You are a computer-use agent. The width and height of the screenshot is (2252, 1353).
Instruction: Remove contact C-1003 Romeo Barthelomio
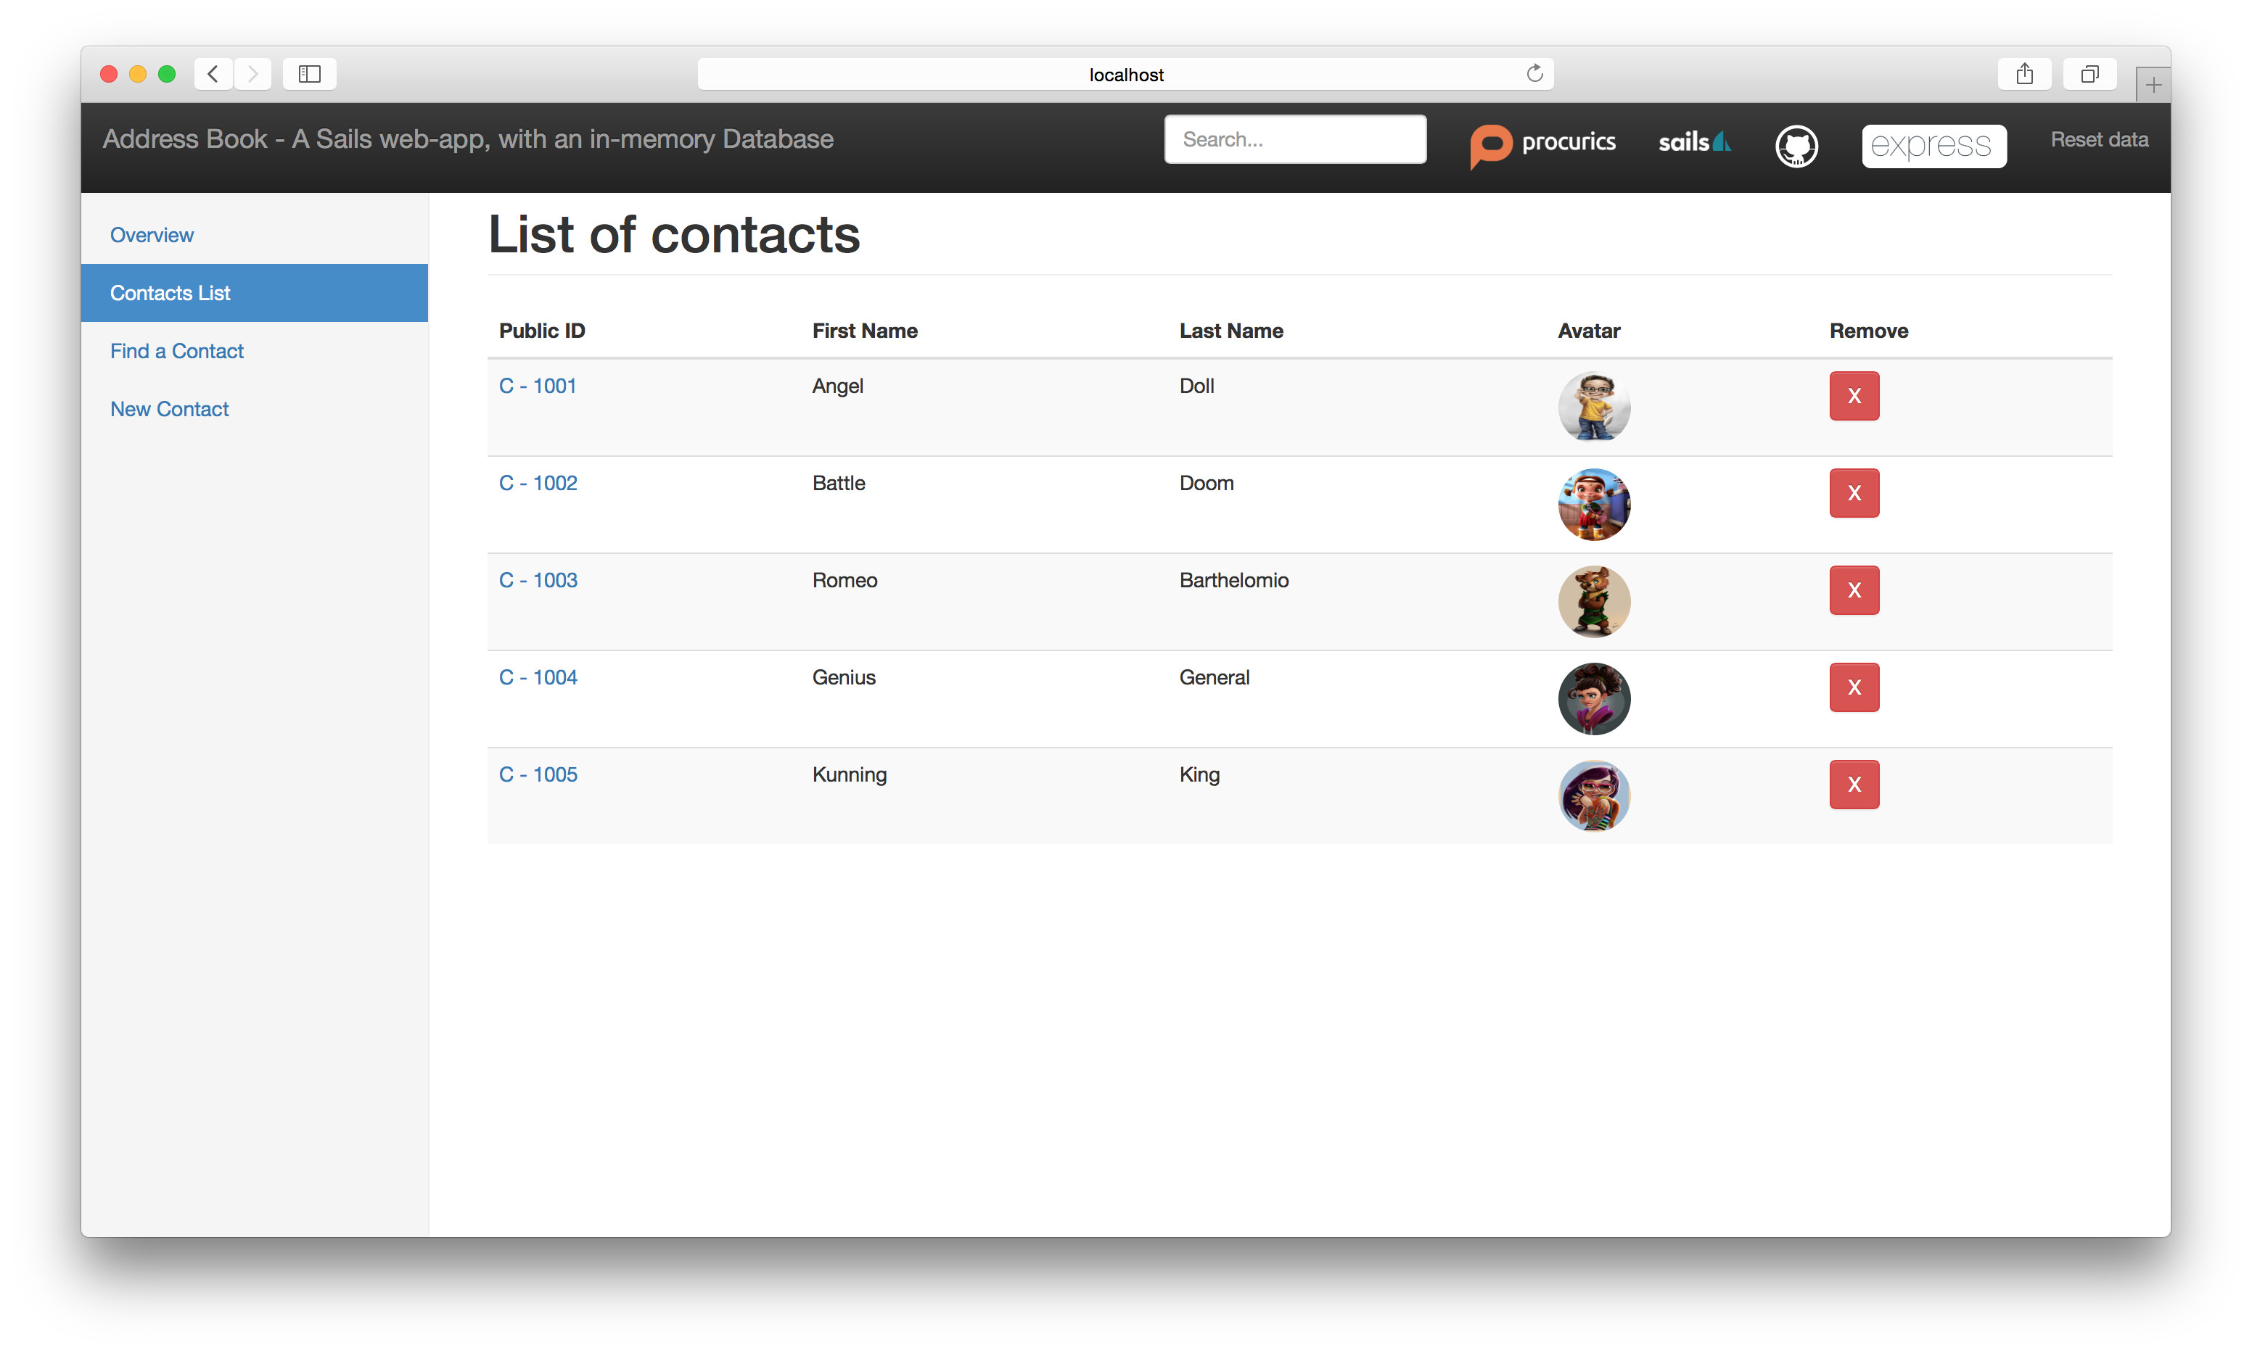(1854, 589)
